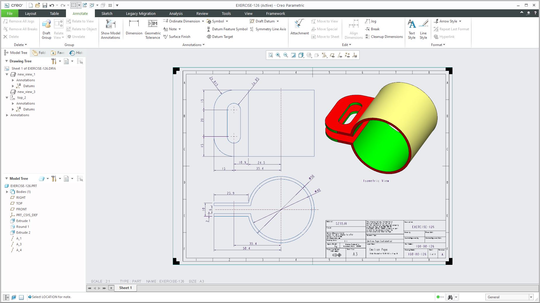The width and height of the screenshot is (540, 303).
Task: Click the Datum Target tool
Action: pos(220,37)
